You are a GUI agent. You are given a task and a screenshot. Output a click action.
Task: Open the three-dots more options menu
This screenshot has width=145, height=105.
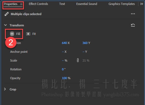(133, 14)
